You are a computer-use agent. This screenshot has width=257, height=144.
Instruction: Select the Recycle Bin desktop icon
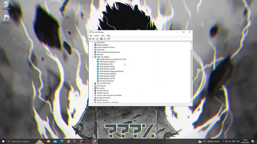click(6, 5)
